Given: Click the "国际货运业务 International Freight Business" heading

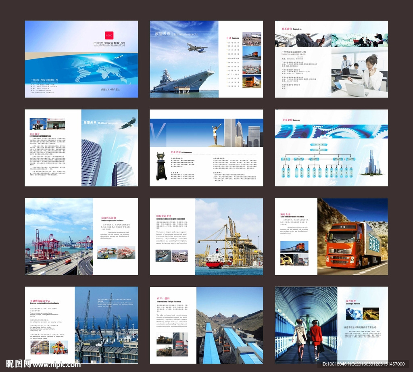Looking at the screenshot, I should [171, 217].
